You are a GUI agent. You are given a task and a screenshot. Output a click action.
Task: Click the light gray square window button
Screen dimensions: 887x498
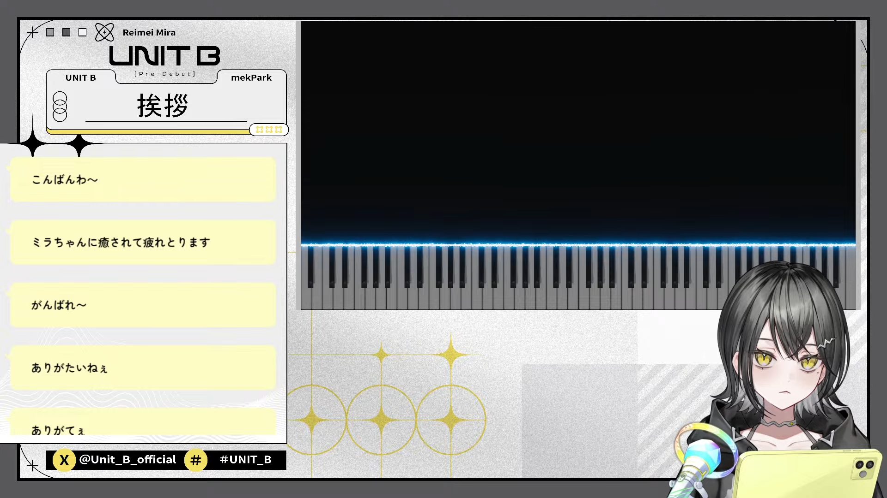point(50,32)
